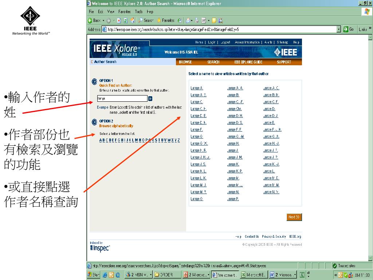The image size is (373, 280).
Task: Click the SEARCH navigation tab
Action: click(213, 62)
